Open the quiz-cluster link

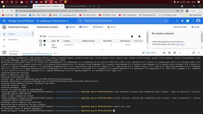(54, 46)
